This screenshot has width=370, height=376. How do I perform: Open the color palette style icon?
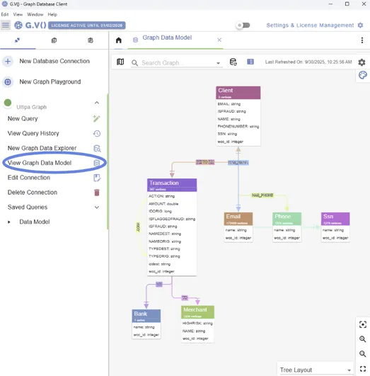pyautogui.click(x=362, y=75)
